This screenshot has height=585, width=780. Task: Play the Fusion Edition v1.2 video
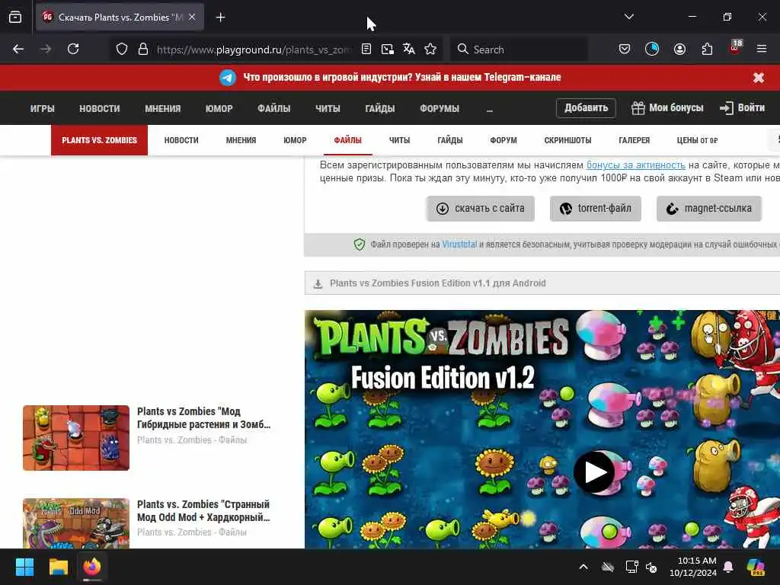595,472
